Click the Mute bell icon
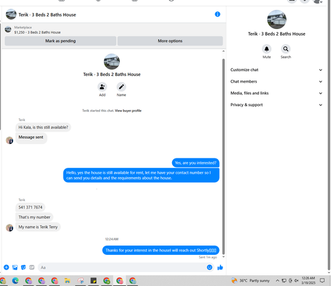Screen dimensions: 331x286 pyautogui.click(x=267, y=49)
